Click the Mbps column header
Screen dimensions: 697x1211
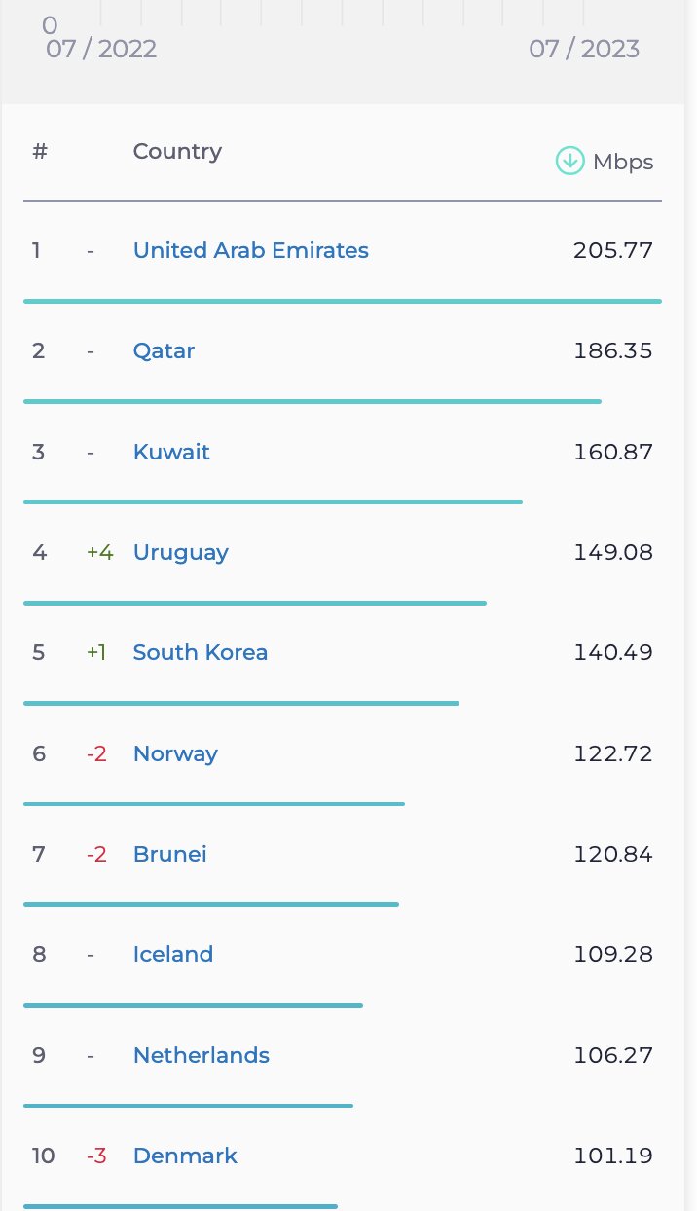click(x=623, y=163)
